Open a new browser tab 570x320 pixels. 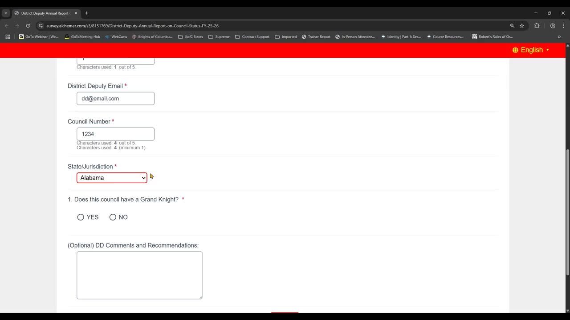86,13
